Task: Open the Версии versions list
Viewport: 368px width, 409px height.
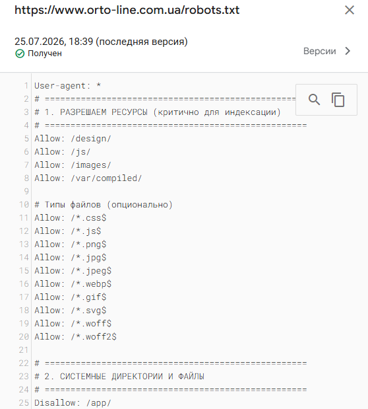Action: point(320,51)
